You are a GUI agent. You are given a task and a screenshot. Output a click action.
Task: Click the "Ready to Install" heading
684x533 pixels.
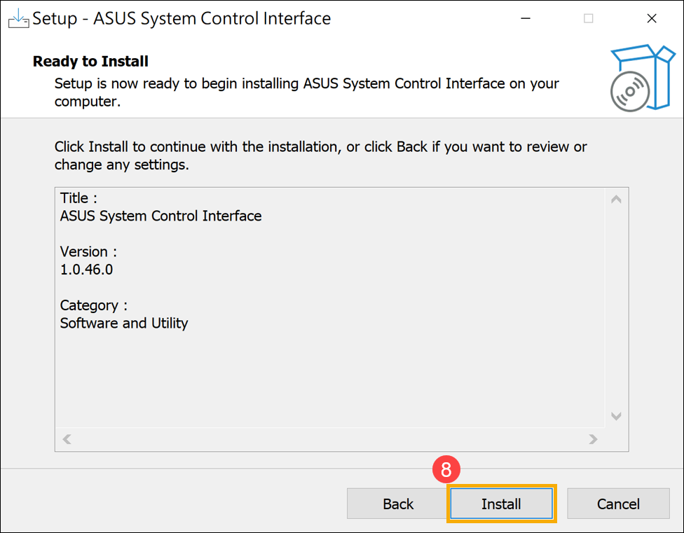click(x=90, y=62)
